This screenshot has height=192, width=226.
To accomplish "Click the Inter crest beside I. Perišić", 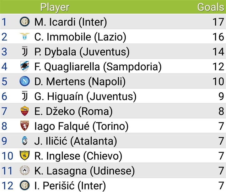I will pos(24,185).
